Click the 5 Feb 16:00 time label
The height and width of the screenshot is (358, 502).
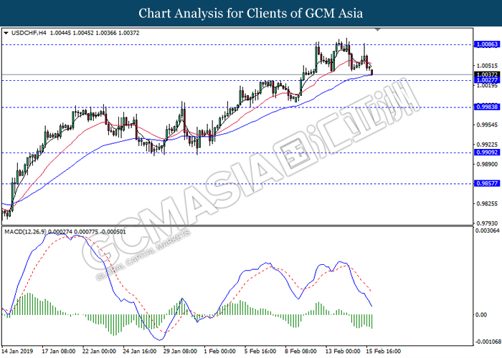point(260,352)
